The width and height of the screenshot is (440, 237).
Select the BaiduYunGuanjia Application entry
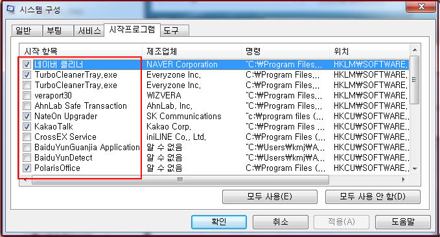click(x=87, y=148)
